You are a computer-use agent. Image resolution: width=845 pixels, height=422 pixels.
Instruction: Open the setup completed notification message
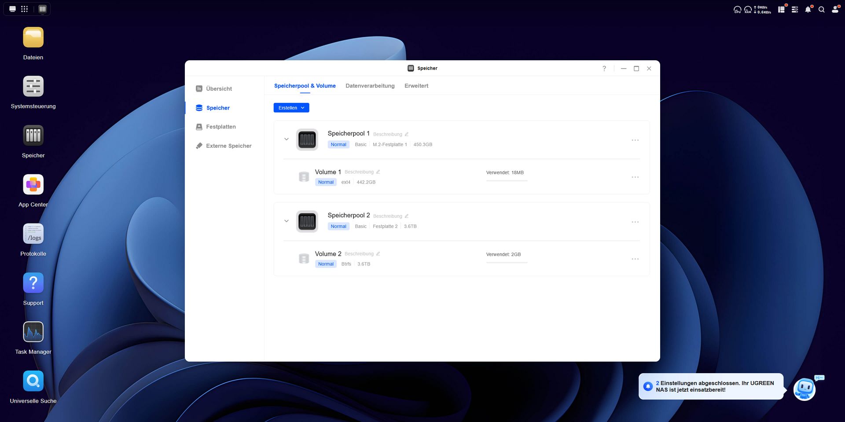point(711,386)
